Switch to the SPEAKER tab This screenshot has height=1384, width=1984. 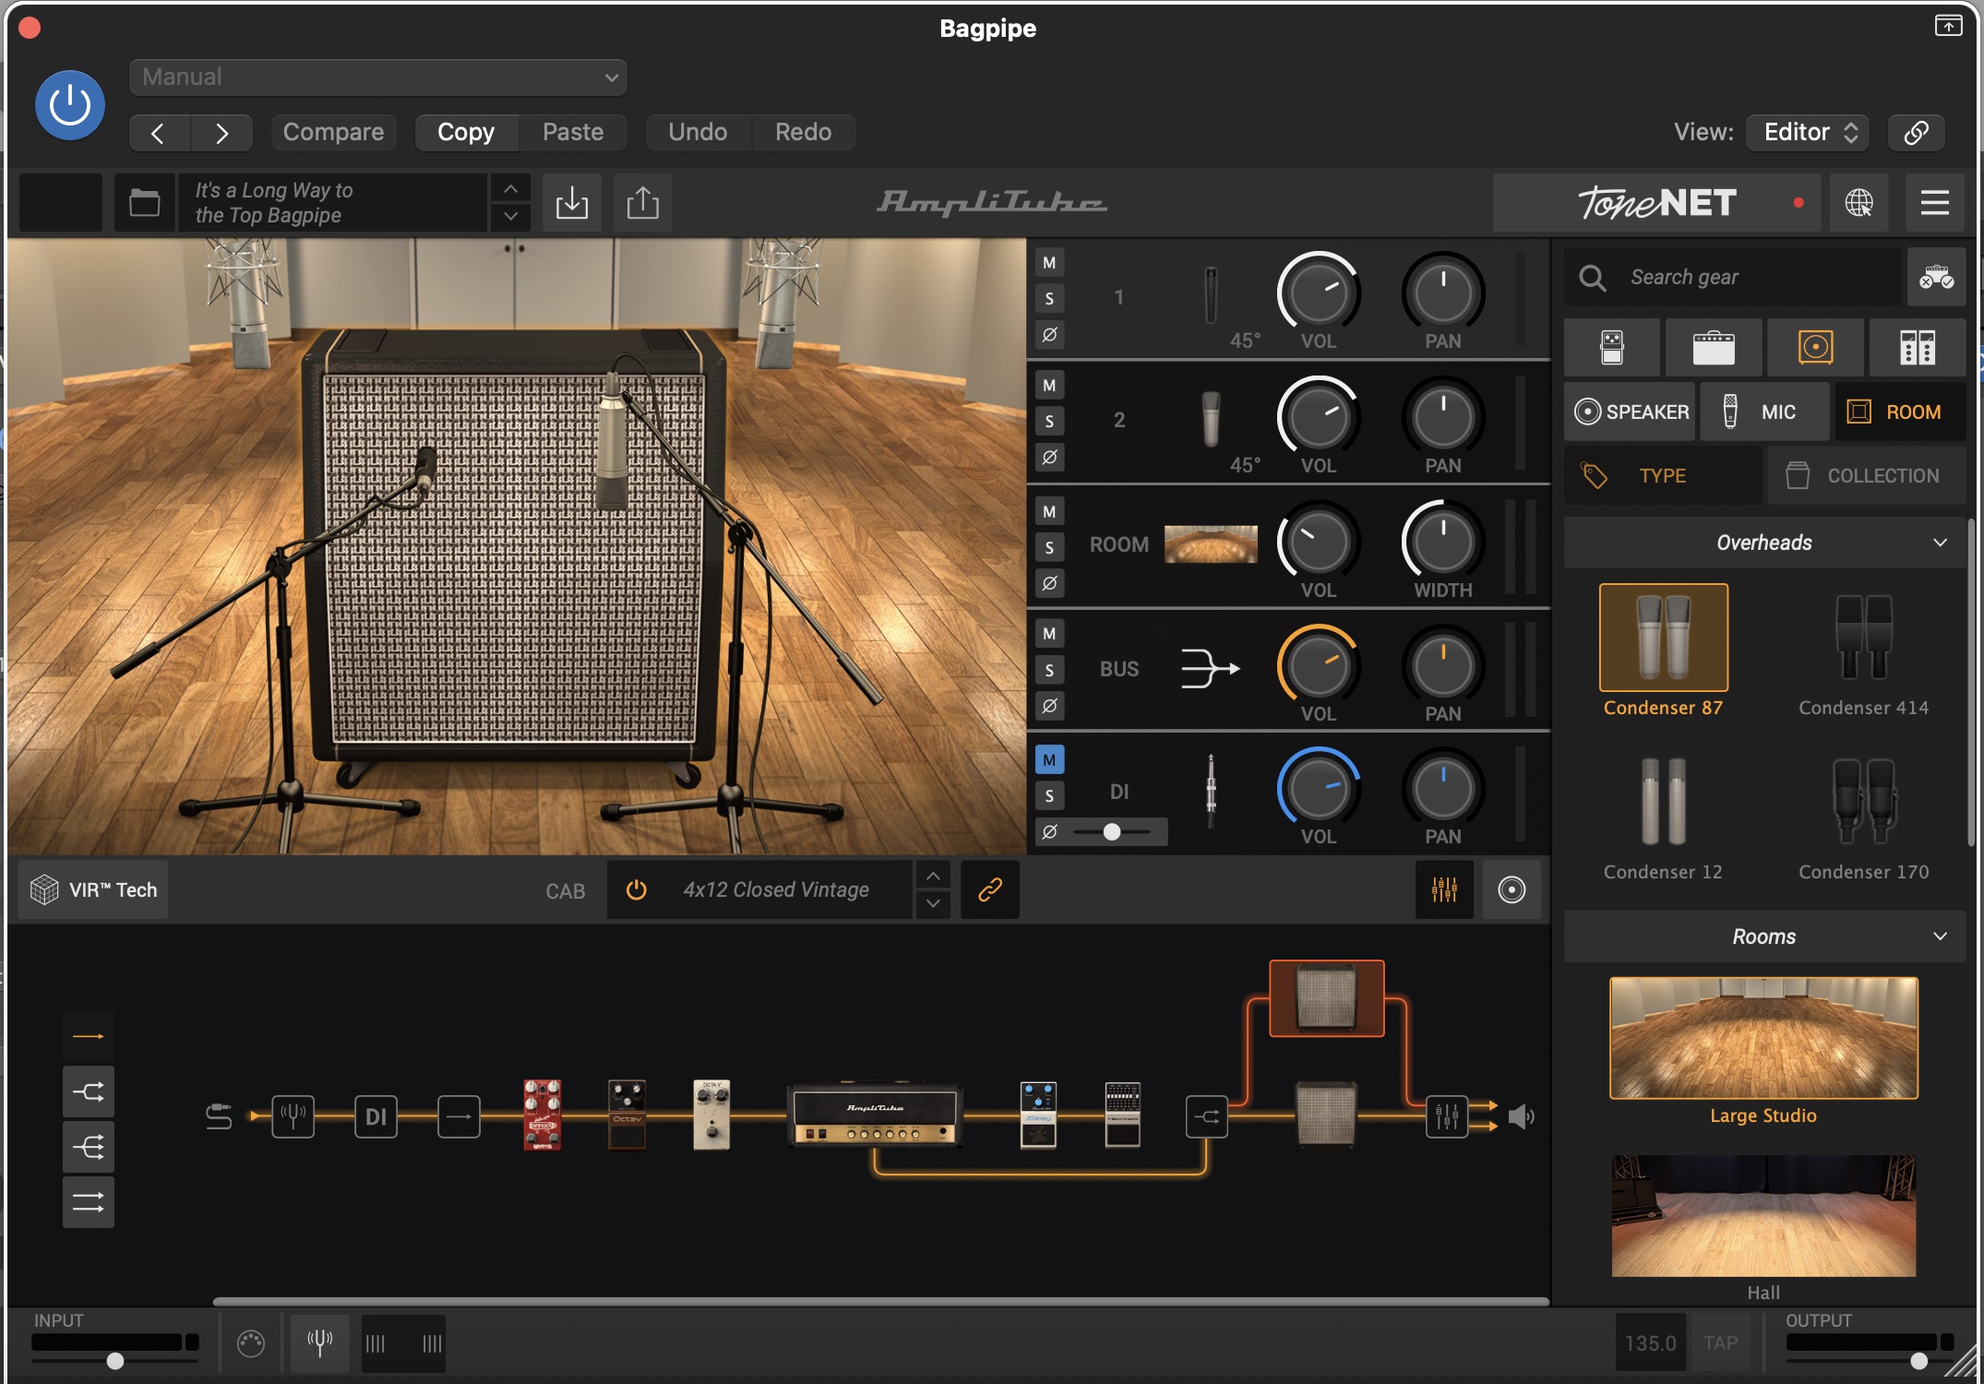tap(1630, 412)
